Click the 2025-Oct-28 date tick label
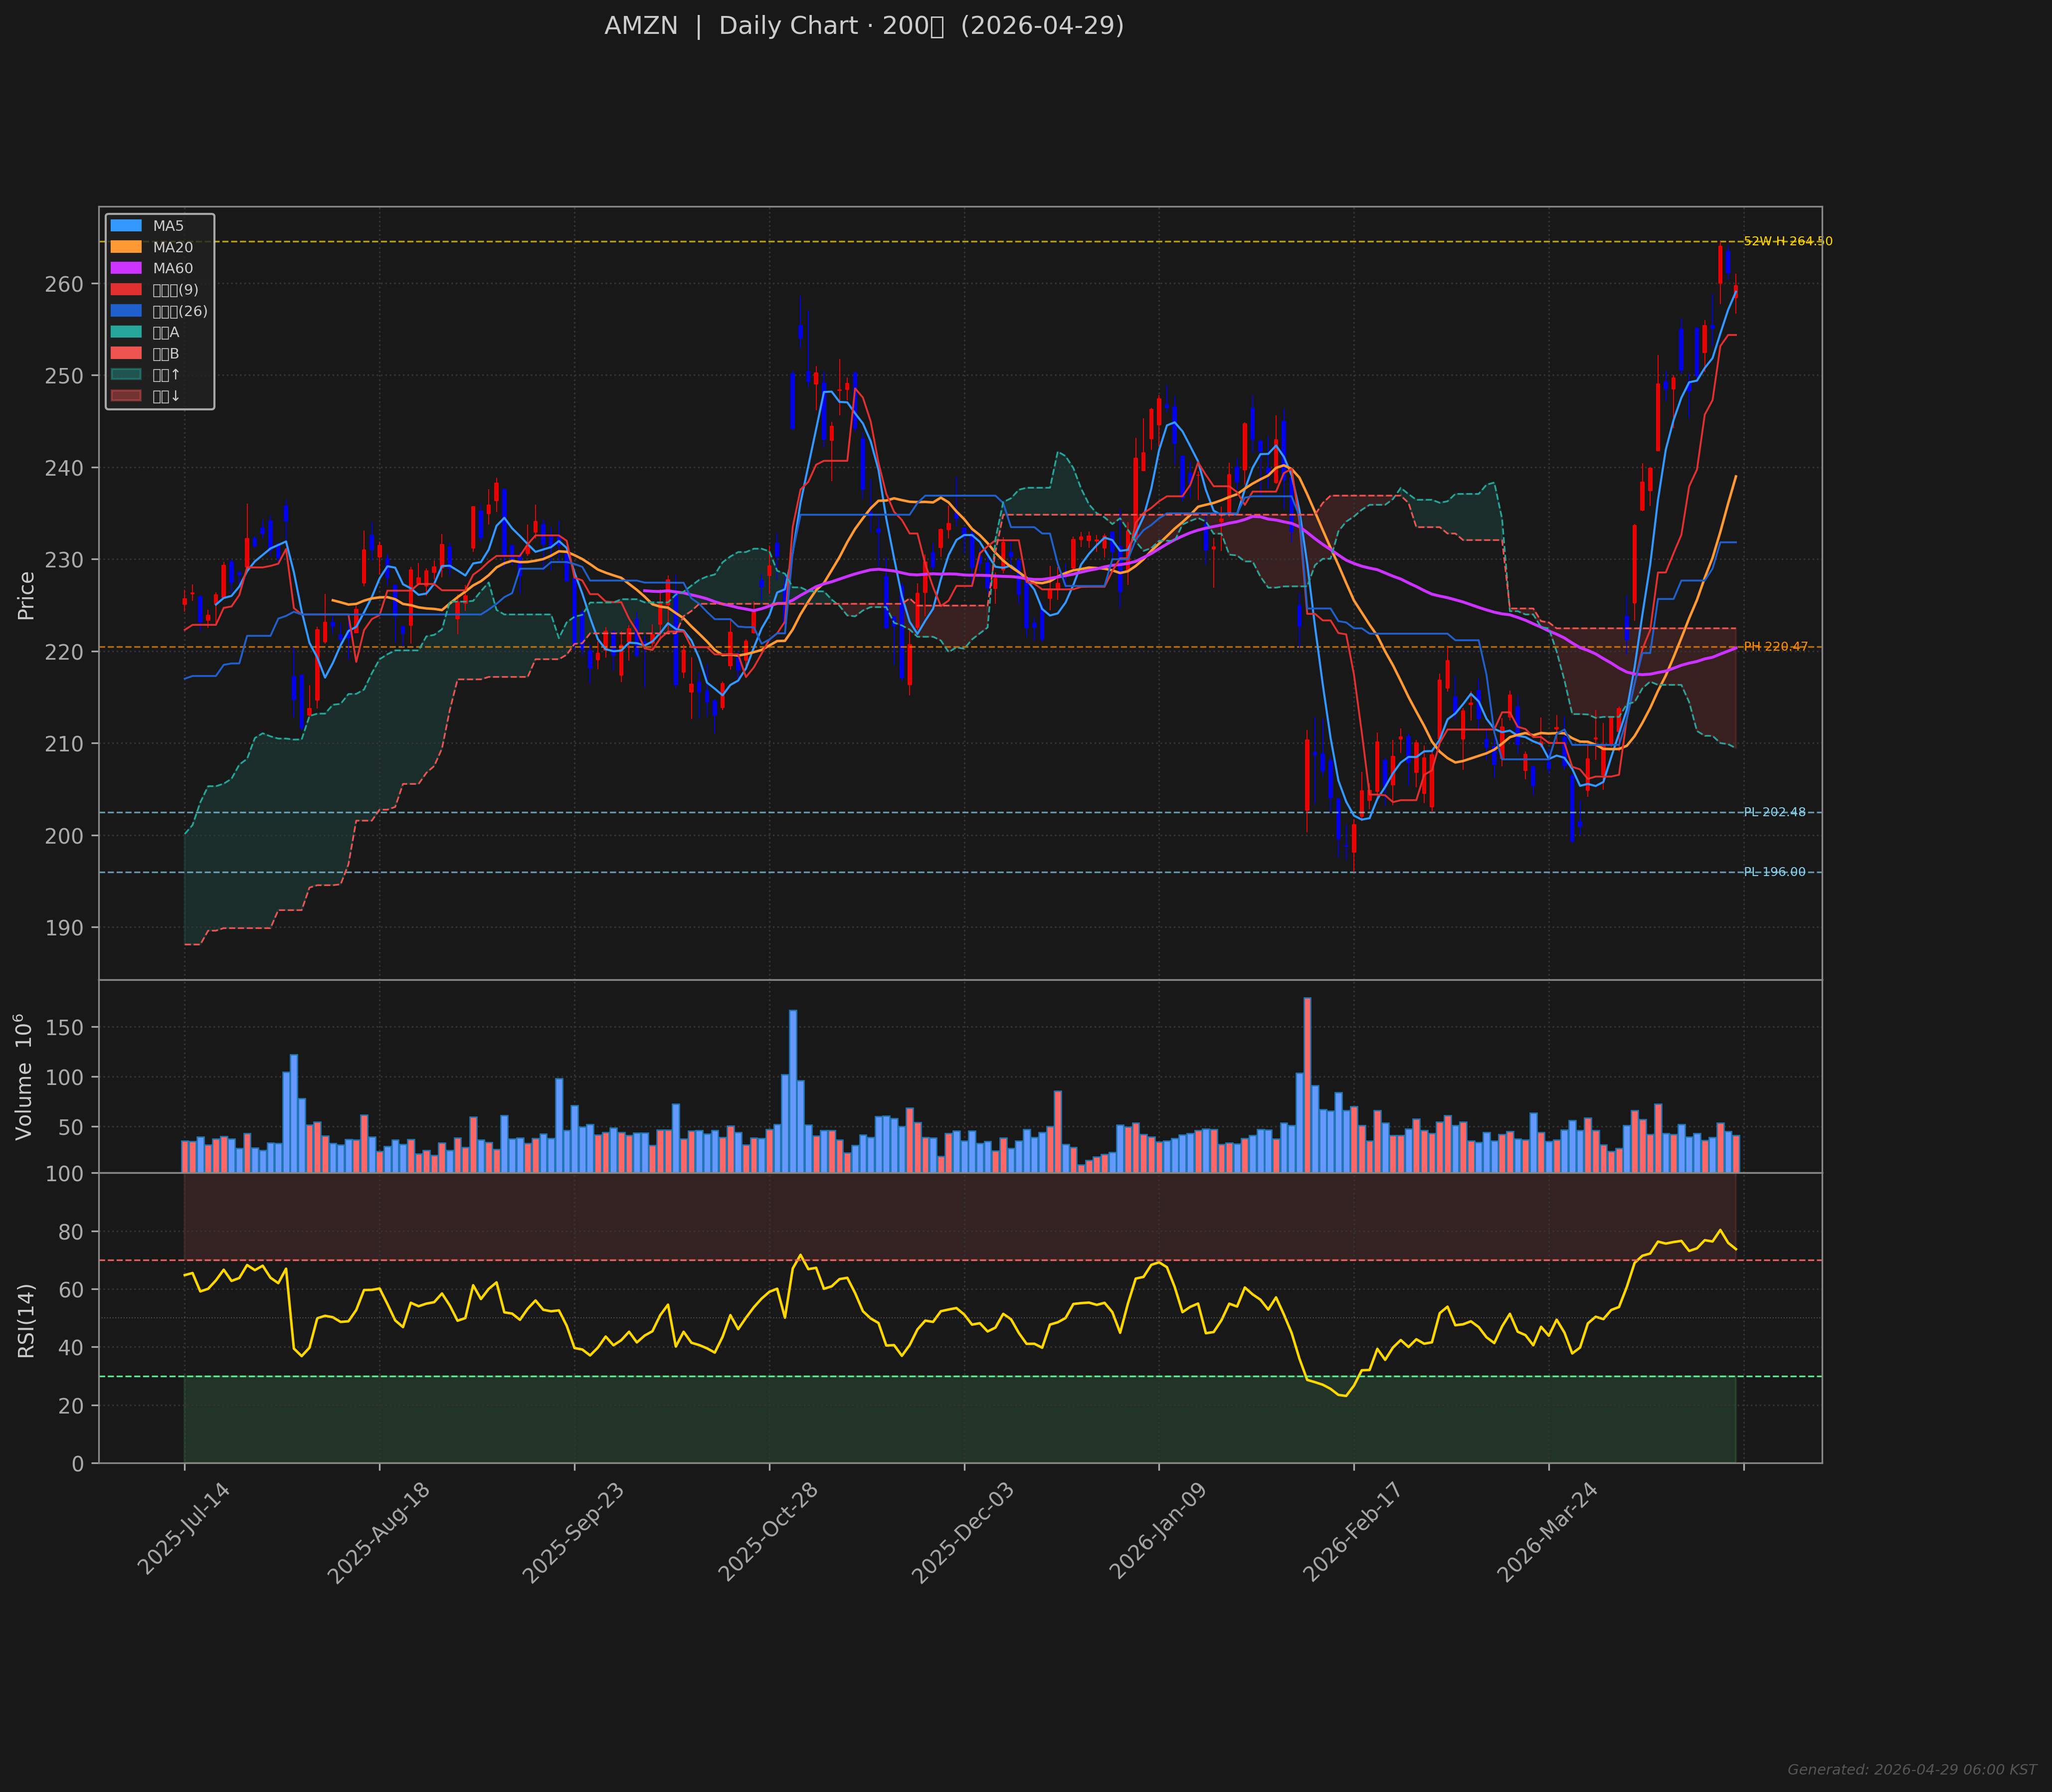 click(769, 1533)
